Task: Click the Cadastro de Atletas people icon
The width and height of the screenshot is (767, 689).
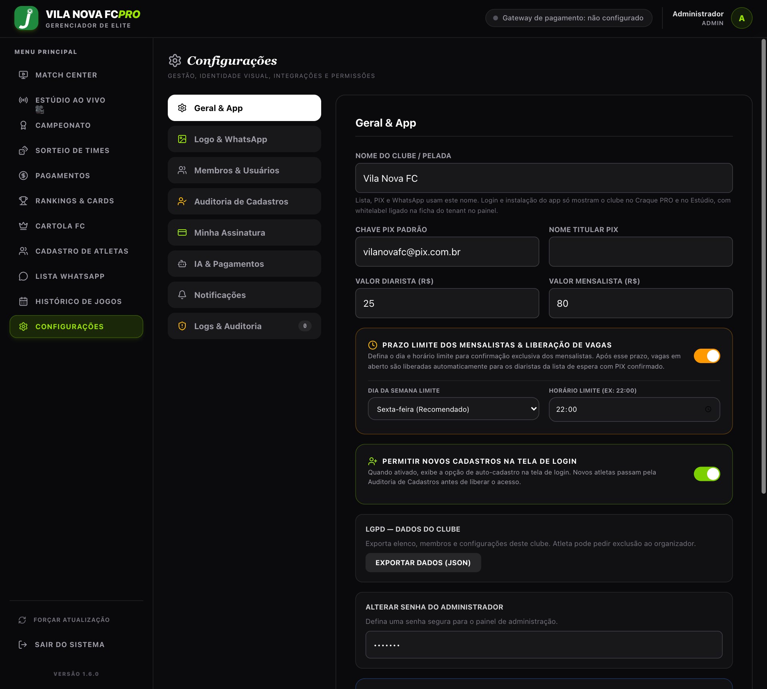Action: 23,251
